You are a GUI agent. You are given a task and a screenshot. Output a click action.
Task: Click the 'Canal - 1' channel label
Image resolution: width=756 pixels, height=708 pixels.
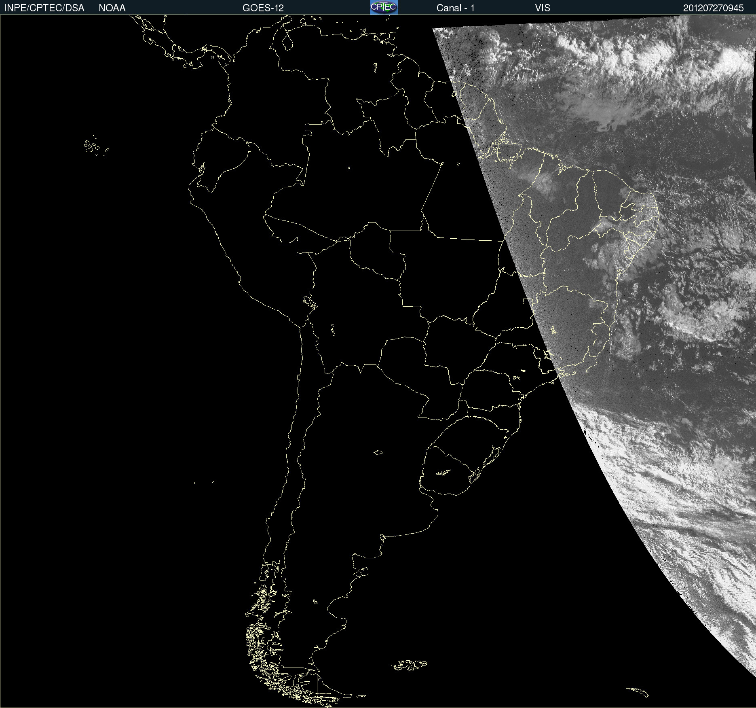[x=456, y=8]
